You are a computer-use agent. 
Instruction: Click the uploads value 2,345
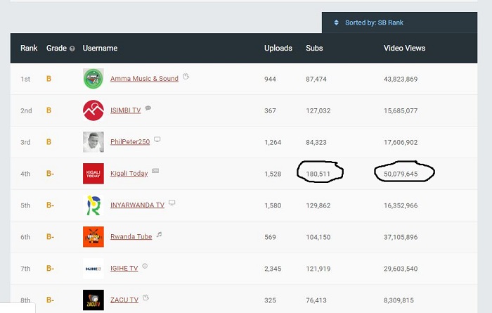[273, 269]
